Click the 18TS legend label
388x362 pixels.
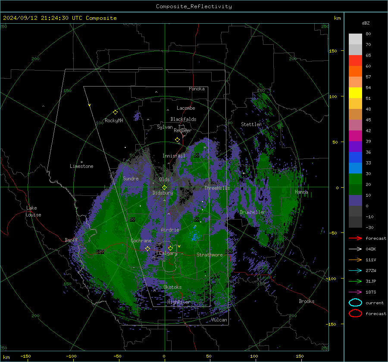371,292
